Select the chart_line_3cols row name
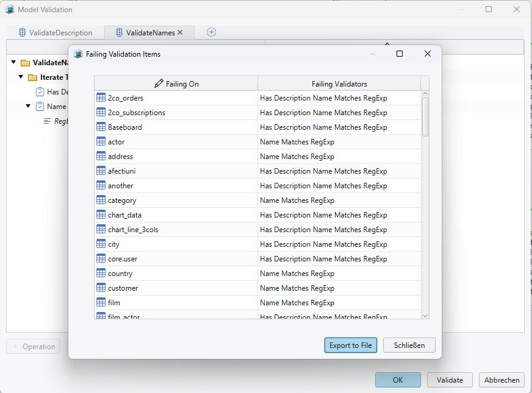The height and width of the screenshot is (393, 532). point(133,229)
